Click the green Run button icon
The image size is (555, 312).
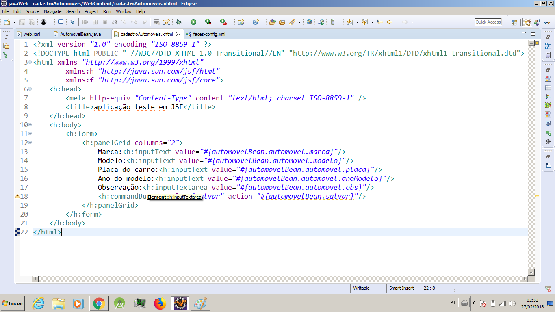coord(193,22)
